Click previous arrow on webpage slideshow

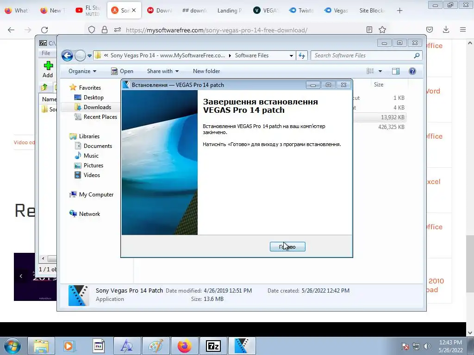coord(21,276)
